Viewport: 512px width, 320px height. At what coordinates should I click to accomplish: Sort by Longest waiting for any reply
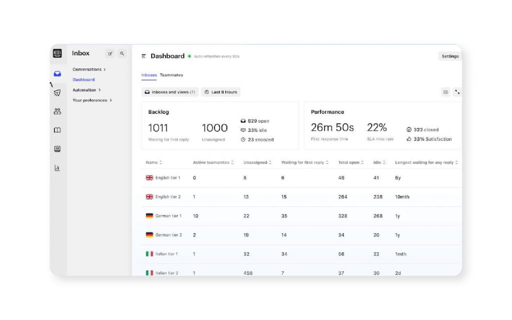426,162
